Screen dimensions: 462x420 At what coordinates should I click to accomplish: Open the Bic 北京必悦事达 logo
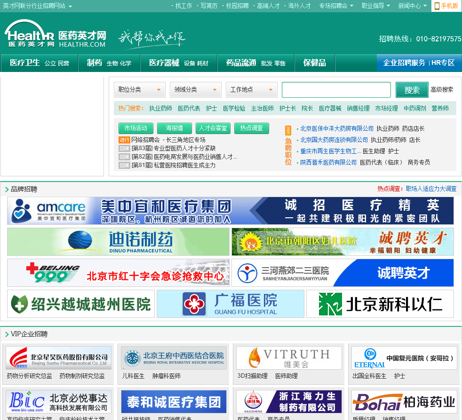(x=59, y=402)
